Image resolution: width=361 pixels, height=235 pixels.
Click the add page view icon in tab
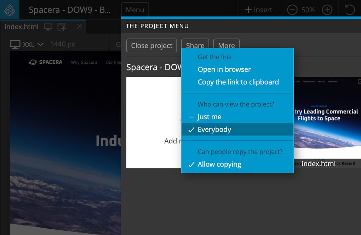pyautogui.click(x=62, y=27)
